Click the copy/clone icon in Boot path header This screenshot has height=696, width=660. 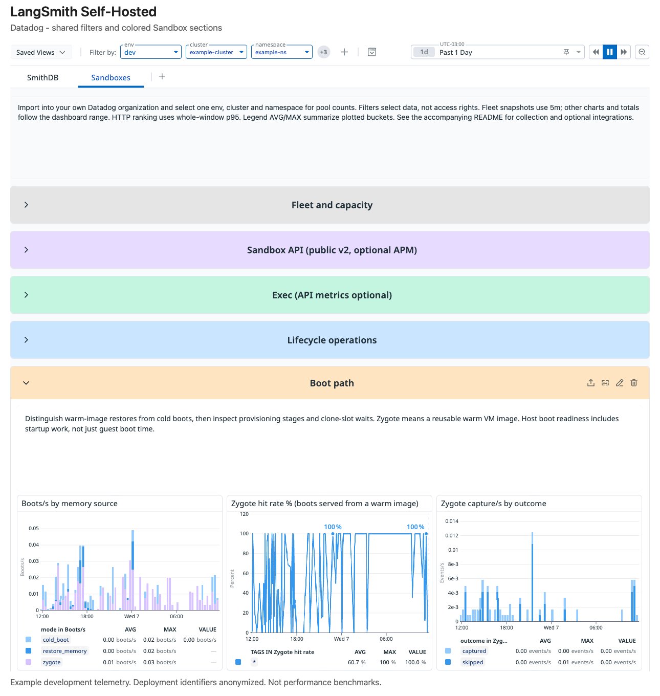[605, 383]
